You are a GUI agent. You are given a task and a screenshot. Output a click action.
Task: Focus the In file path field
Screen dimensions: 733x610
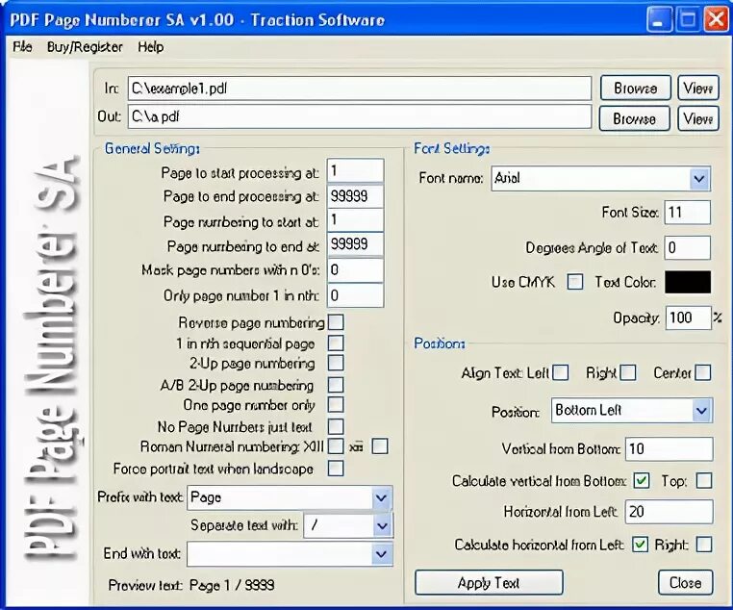tap(360, 89)
